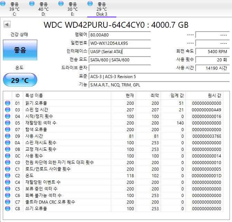This screenshot has height=222, width=232.
Task: Click the 펌웨어 firmware field
Action: point(119,35)
